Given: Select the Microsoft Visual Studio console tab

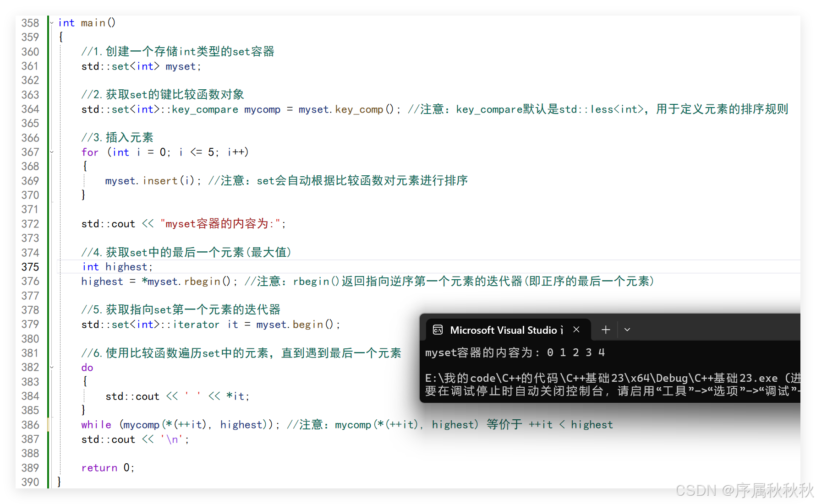Looking at the screenshot, I should [508, 330].
